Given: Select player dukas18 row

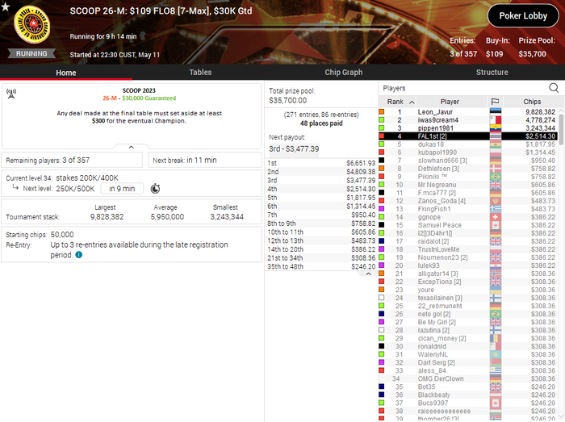Looking at the screenshot, I should pyautogui.click(x=467, y=144).
